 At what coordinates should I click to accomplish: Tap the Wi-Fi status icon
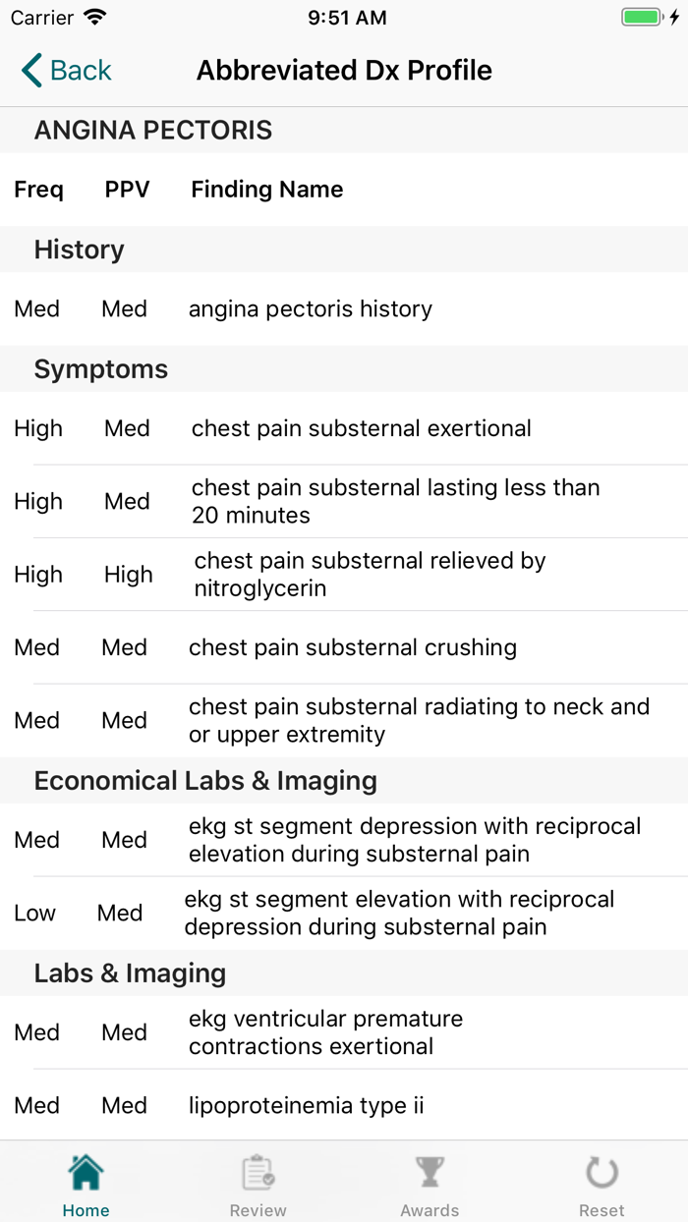(95, 18)
